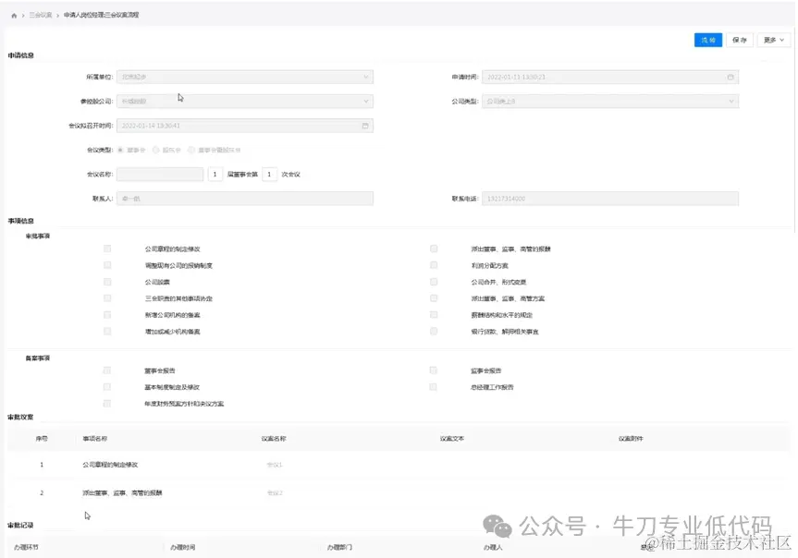Click the 联系电话 input field
798x558 pixels.
pos(610,199)
